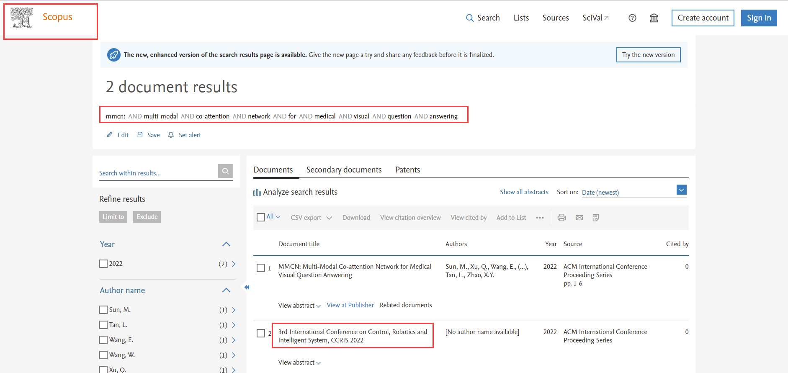The width and height of the screenshot is (788, 373).
Task: Open the CSV export dropdown arrow
Action: [329, 218]
